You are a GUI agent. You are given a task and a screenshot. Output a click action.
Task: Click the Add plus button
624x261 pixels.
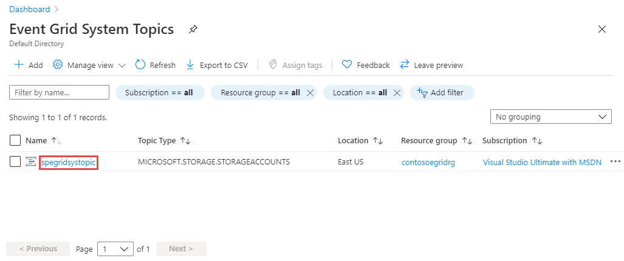29,65
